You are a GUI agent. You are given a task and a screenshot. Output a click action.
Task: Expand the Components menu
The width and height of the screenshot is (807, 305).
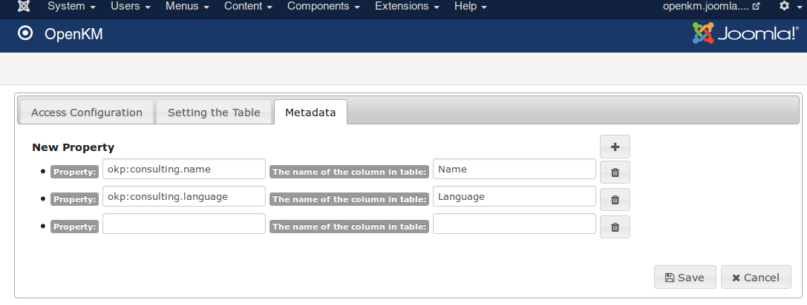click(x=323, y=6)
